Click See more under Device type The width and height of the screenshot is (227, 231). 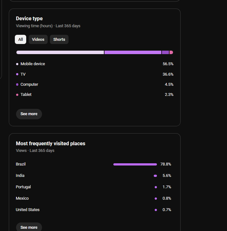click(29, 114)
